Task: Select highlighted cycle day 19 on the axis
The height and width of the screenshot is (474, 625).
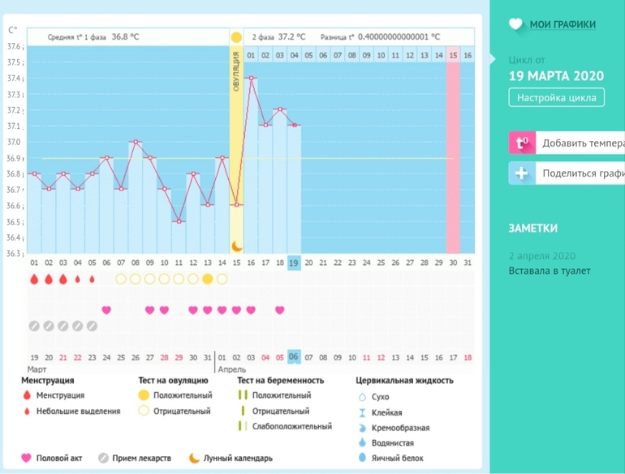Action: coord(294,263)
